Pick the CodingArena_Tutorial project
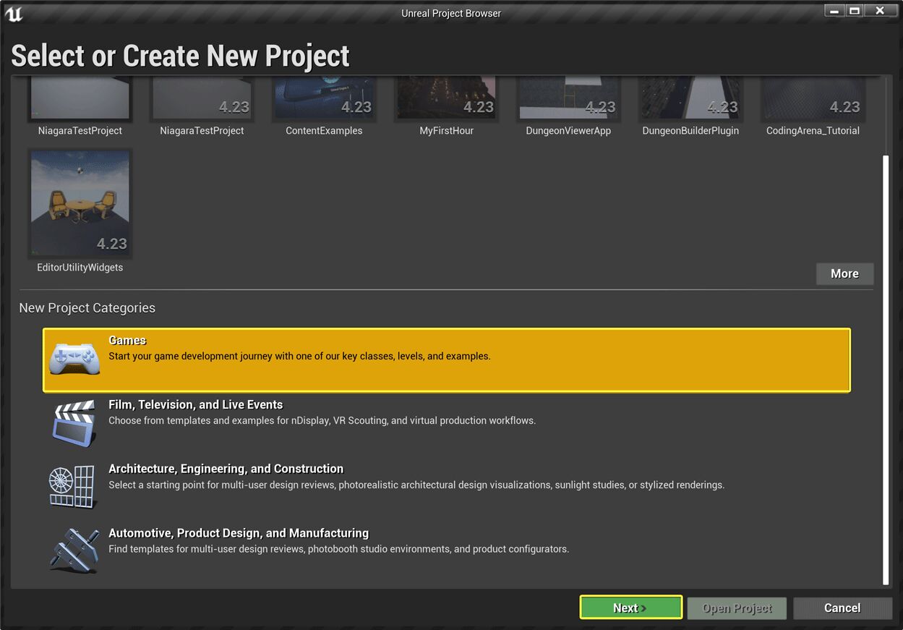This screenshot has height=630, width=903. (813, 98)
